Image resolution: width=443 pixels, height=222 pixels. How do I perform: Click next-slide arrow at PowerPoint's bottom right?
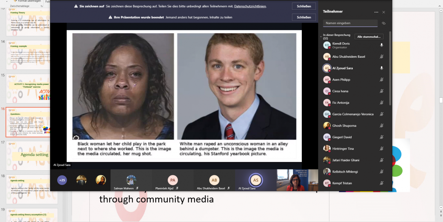coord(441,216)
